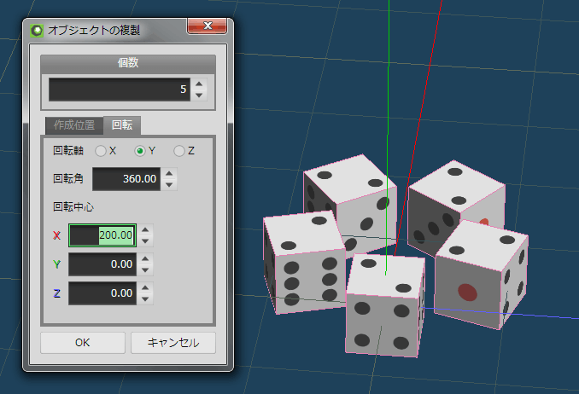The height and width of the screenshot is (394, 579).
Task: Increase rotation center X with up arrow
Action: pos(145,230)
